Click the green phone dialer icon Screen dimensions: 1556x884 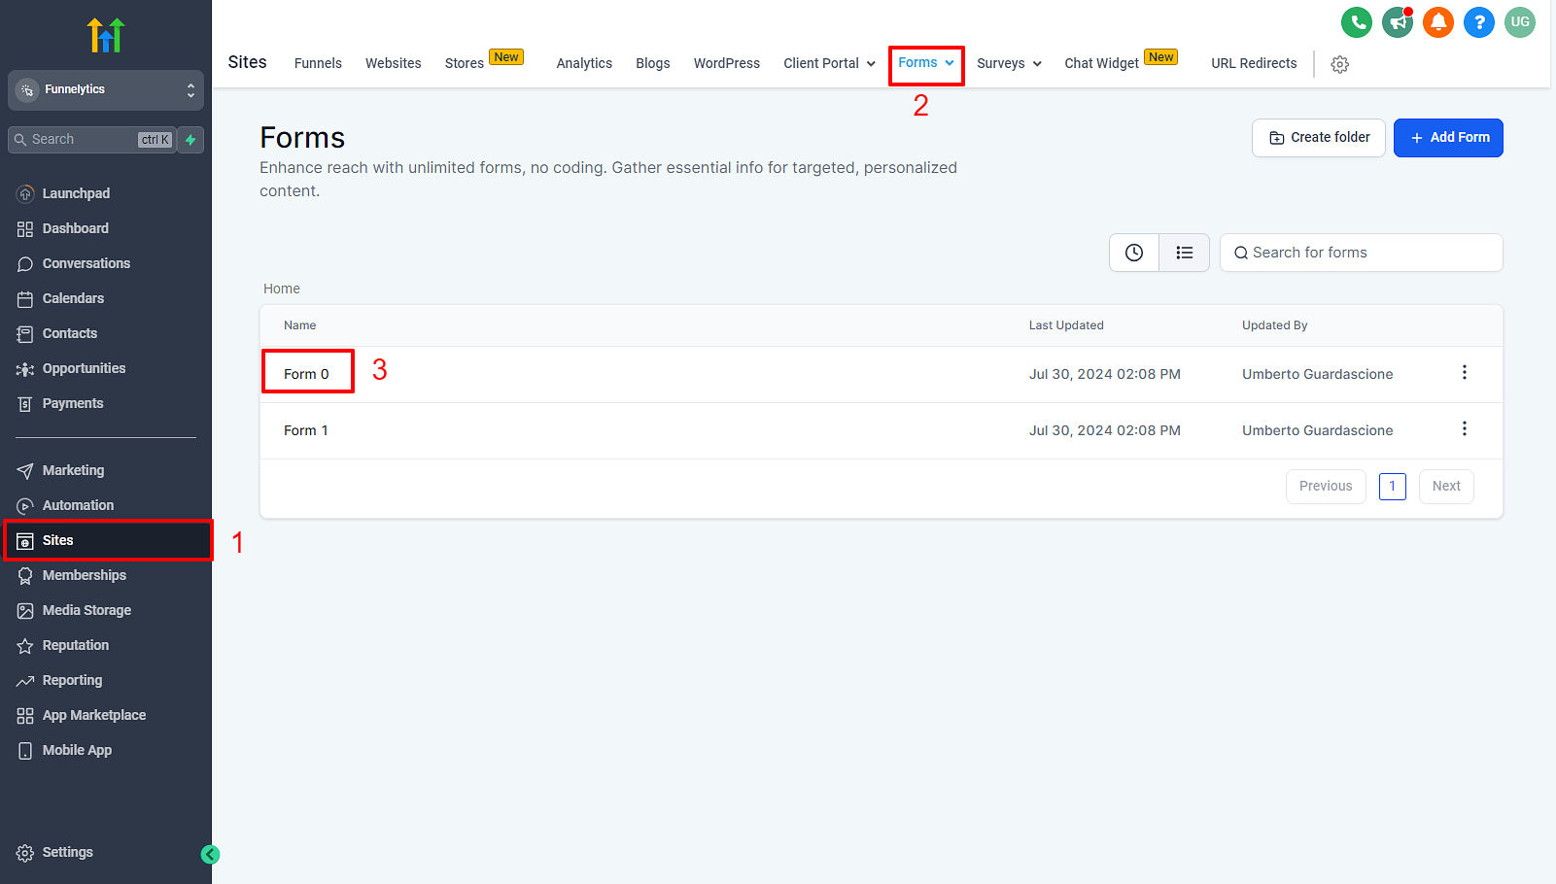coord(1357,22)
